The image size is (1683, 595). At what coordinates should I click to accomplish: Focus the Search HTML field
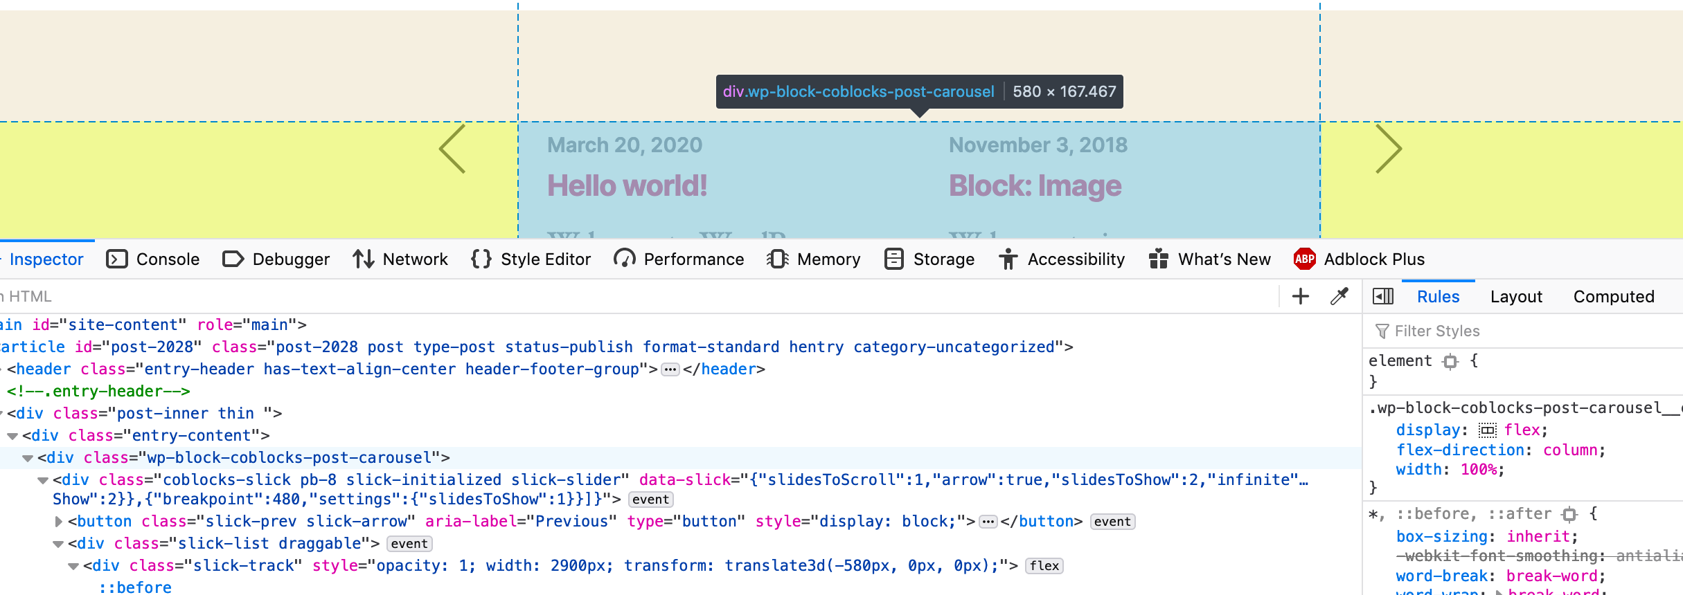point(637,297)
